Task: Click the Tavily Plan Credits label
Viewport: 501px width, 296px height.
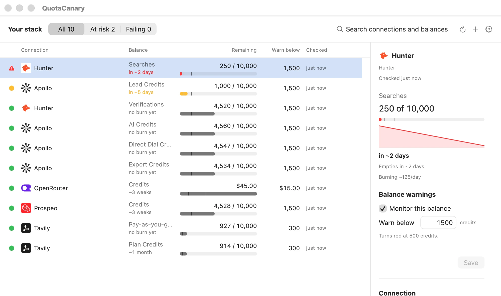Action: point(146,244)
